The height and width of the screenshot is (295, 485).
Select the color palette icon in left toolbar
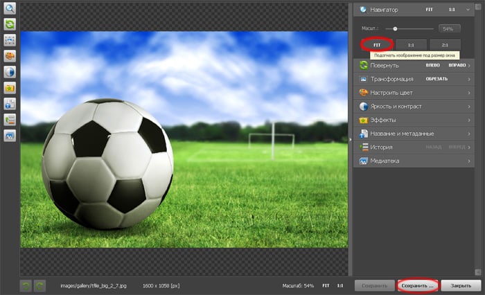tap(10, 55)
